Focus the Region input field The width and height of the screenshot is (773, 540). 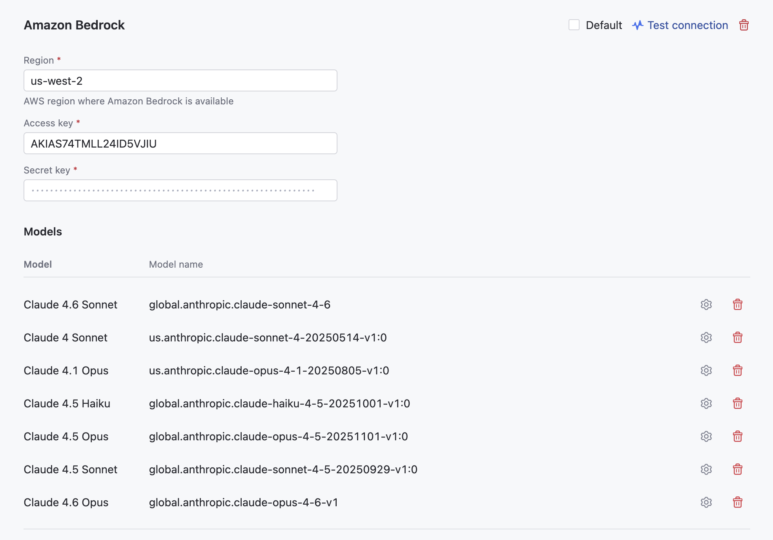180,80
